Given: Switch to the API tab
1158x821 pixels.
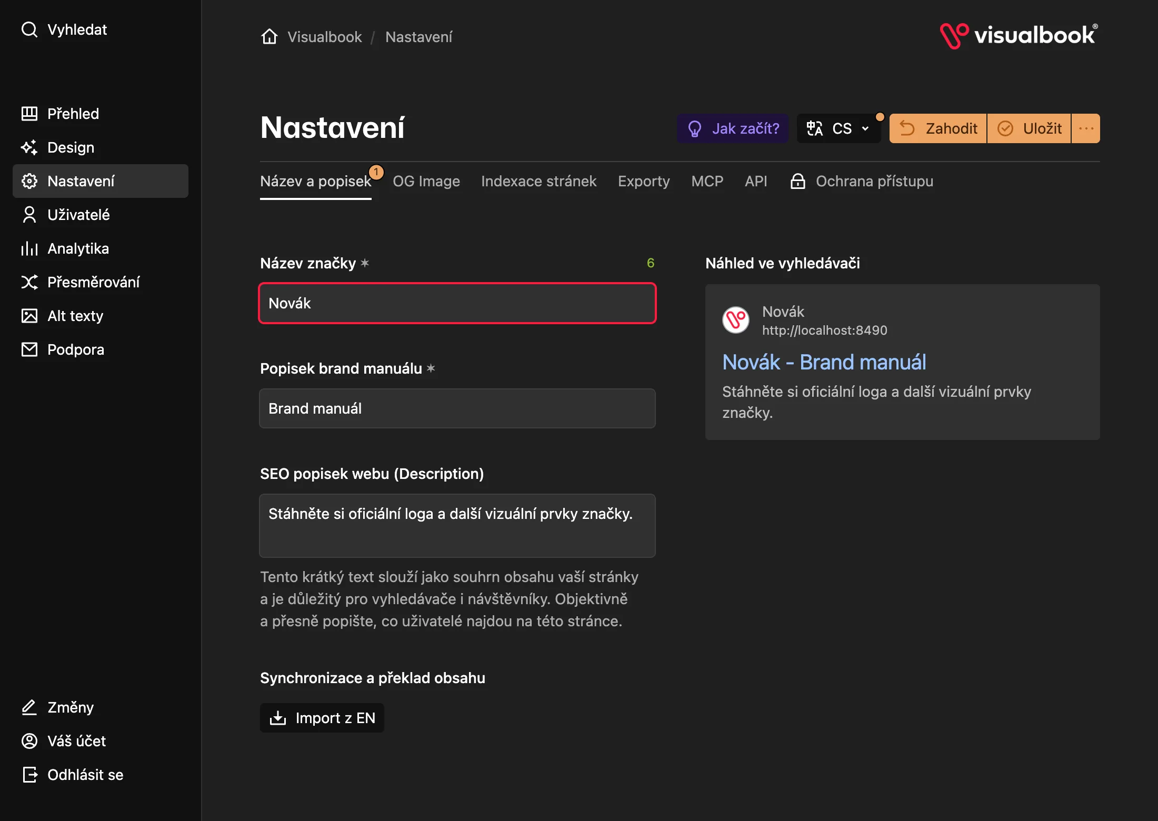Looking at the screenshot, I should point(756,181).
